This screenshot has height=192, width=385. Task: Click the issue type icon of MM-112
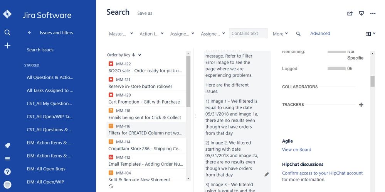click(x=111, y=157)
